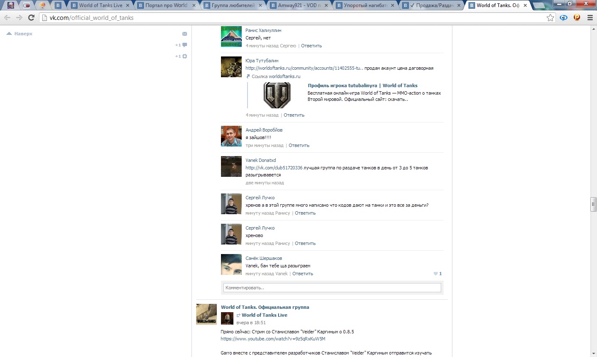This screenshot has height=357, width=597.
Task: Open the reposted 'World of Tanks Live' link
Action: click(265, 315)
